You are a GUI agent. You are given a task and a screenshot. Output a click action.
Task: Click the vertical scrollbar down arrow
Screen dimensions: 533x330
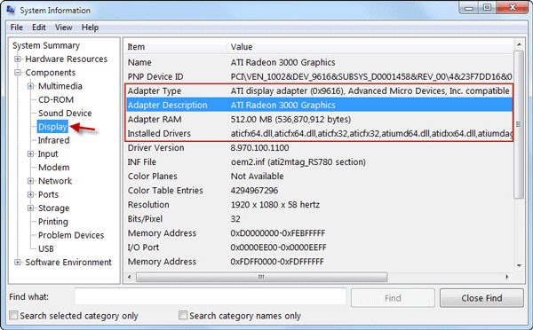tap(519, 265)
